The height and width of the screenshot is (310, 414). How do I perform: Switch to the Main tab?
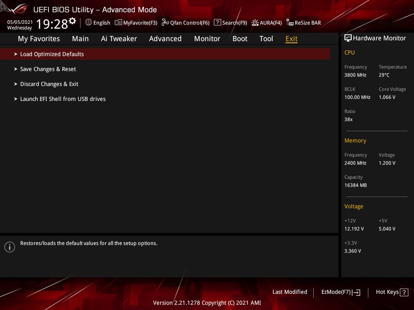80,39
